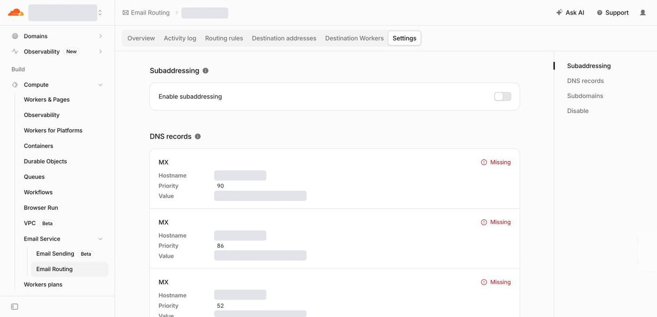Collapse the Email Service chevron

(x=100, y=239)
